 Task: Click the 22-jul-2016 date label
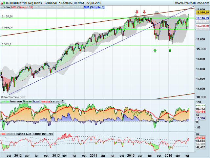point(94,3)
